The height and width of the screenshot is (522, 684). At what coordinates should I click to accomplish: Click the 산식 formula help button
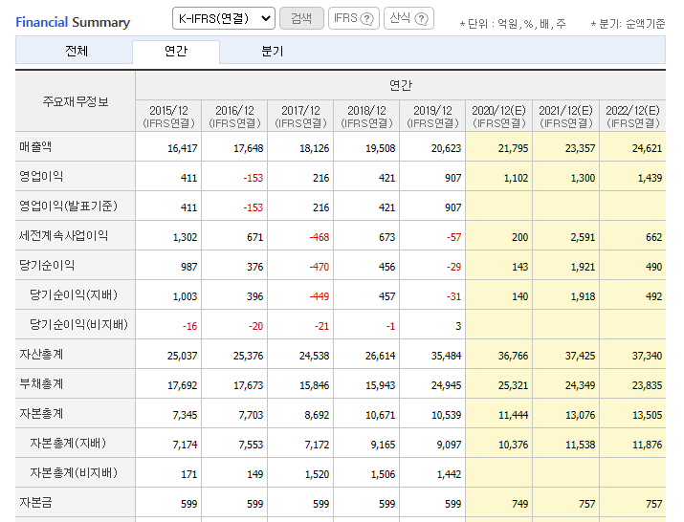point(408,18)
